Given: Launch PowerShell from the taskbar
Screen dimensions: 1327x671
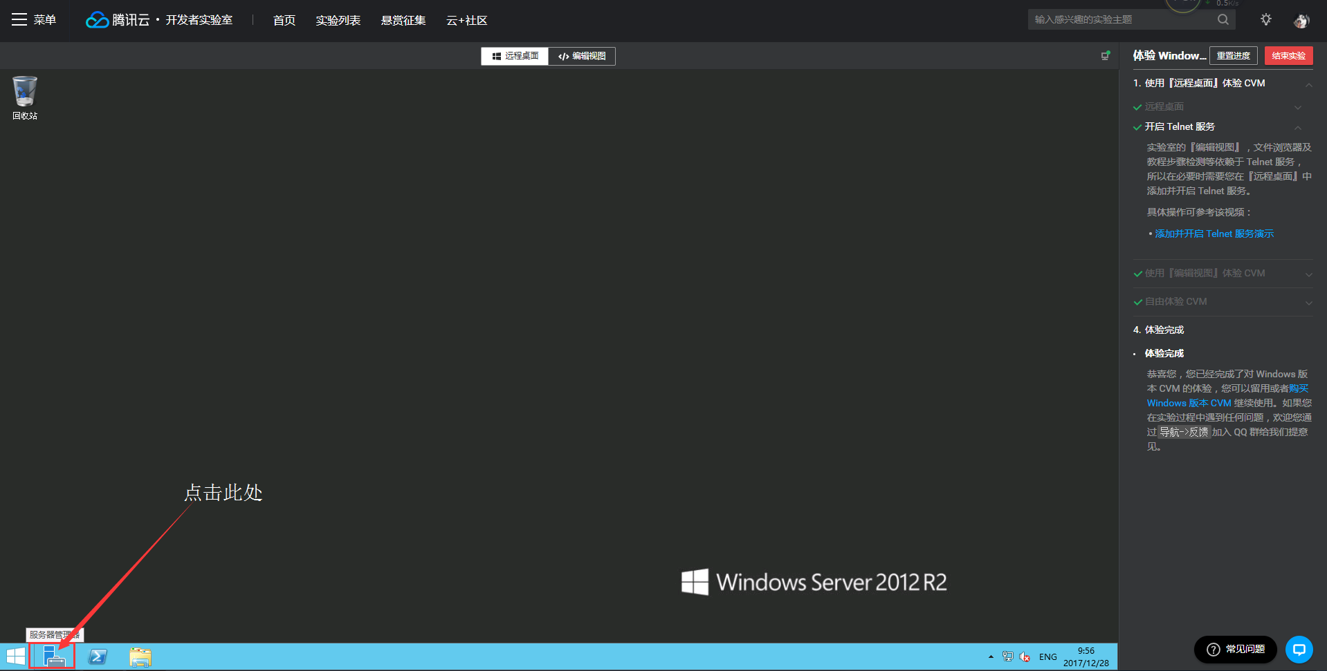Looking at the screenshot, I should [x=98, y=656].
